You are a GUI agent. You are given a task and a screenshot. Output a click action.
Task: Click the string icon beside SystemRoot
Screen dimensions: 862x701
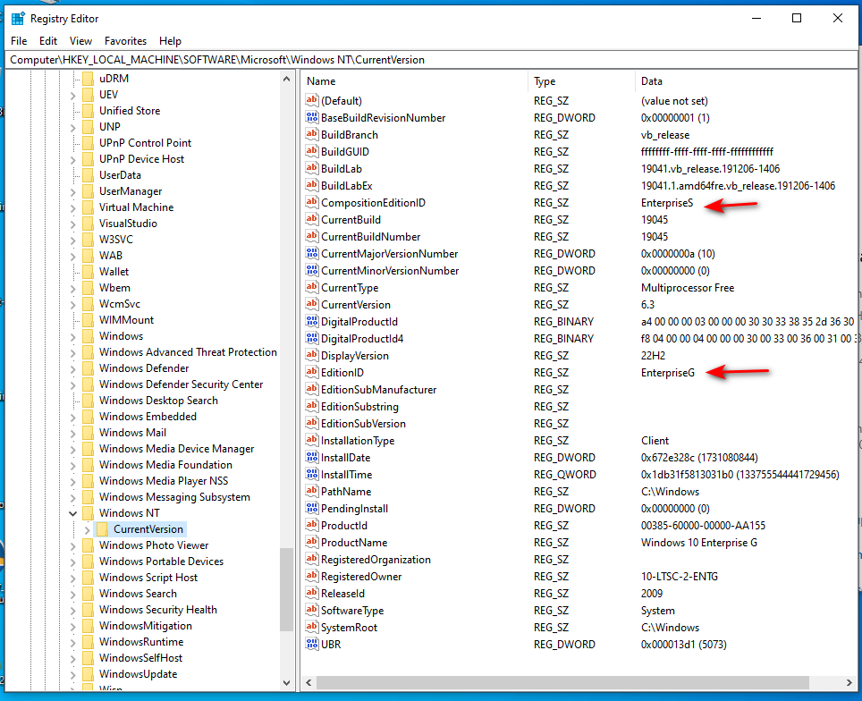pyautogui.click(x=312, y=628)
